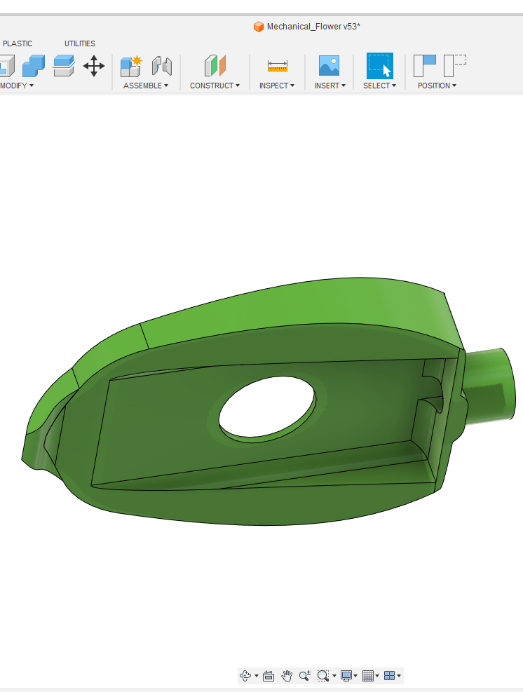Switch to the PLASTIC tab
Screen dimensions: 523x692
[x=18, y=43]
